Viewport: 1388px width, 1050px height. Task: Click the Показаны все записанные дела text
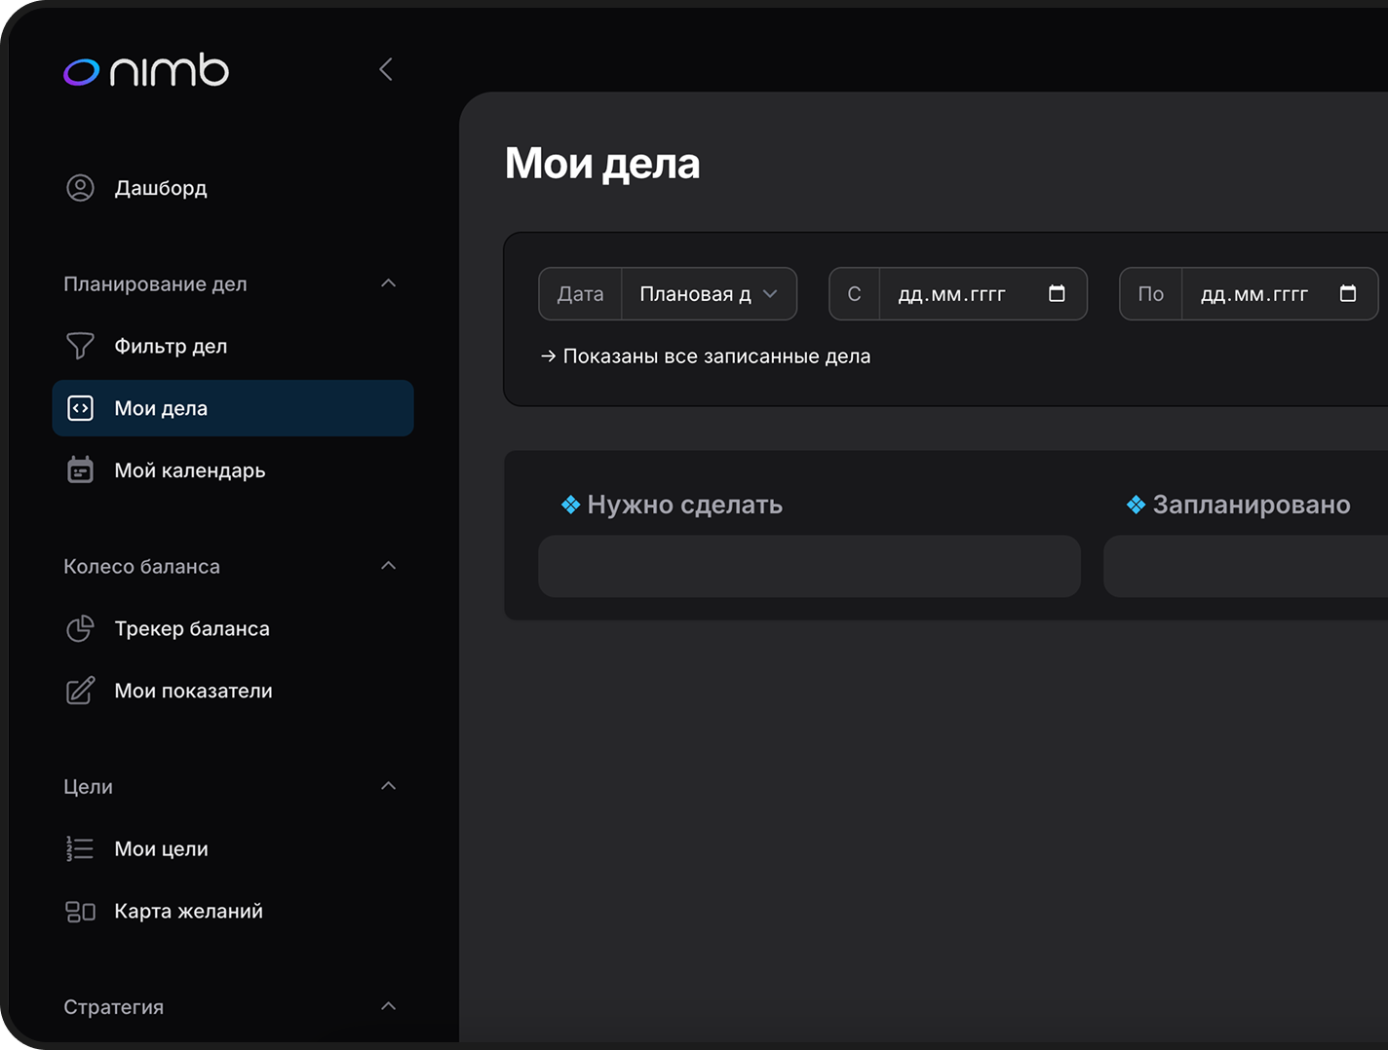pyautogui.click(x=716, y=356)
